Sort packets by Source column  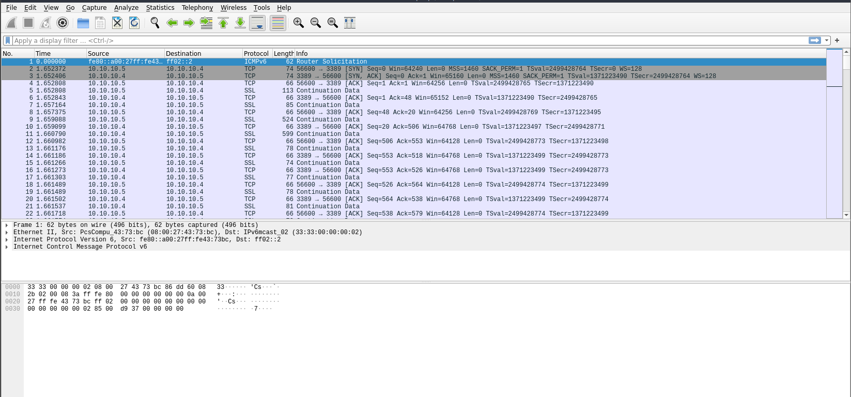pos(126,54)
